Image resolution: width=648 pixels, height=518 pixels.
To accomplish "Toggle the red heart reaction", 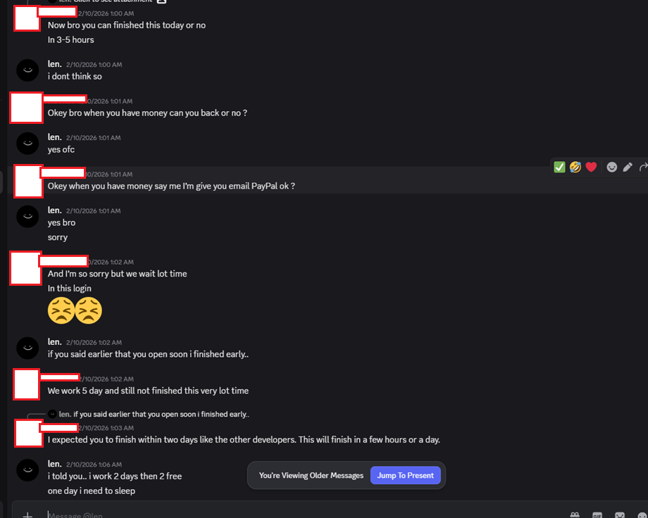I will (592, 167).
